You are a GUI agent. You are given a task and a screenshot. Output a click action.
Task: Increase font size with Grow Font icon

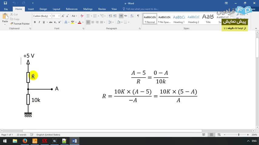click(63, 16)
